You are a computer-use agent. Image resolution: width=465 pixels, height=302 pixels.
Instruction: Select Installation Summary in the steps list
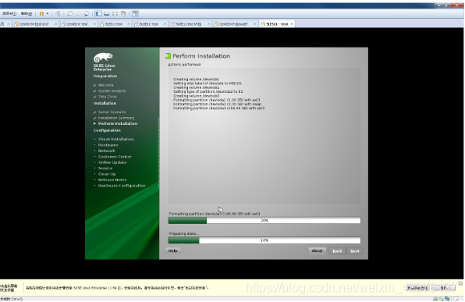point(116,118)
